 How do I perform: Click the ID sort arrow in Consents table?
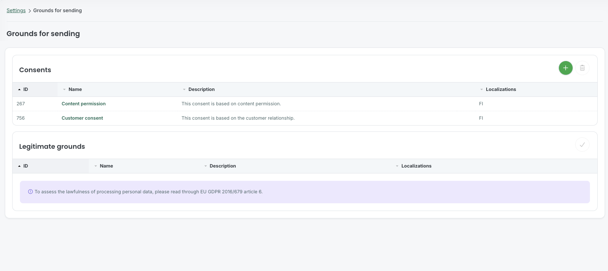point(19,89)
